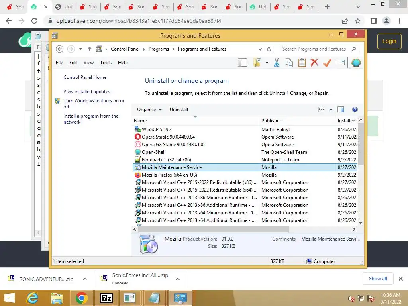Click the muted volume tray icon
408x306 pixels.
tap(351, 298)
